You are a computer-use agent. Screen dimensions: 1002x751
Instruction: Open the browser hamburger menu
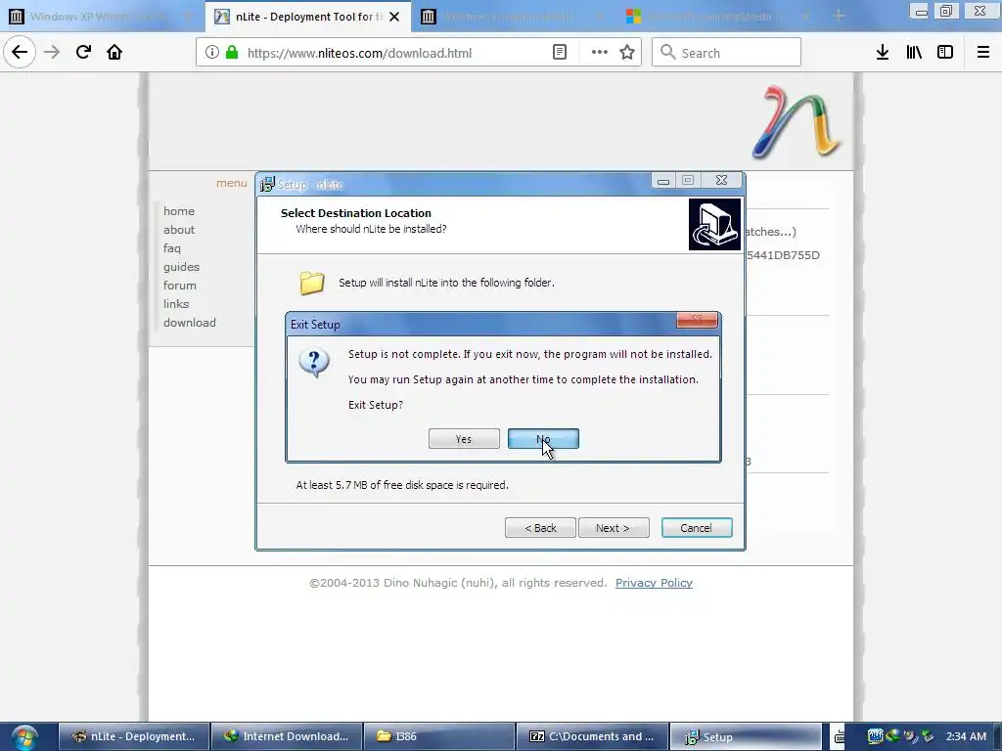point(982,53)
